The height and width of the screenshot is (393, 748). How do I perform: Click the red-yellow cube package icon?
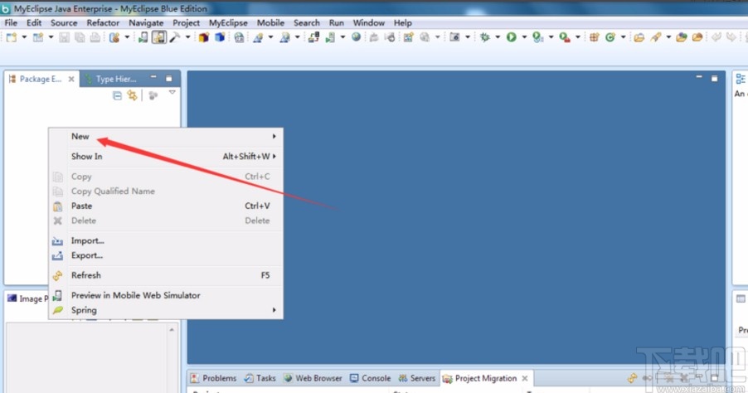click(x=204, y=37)
